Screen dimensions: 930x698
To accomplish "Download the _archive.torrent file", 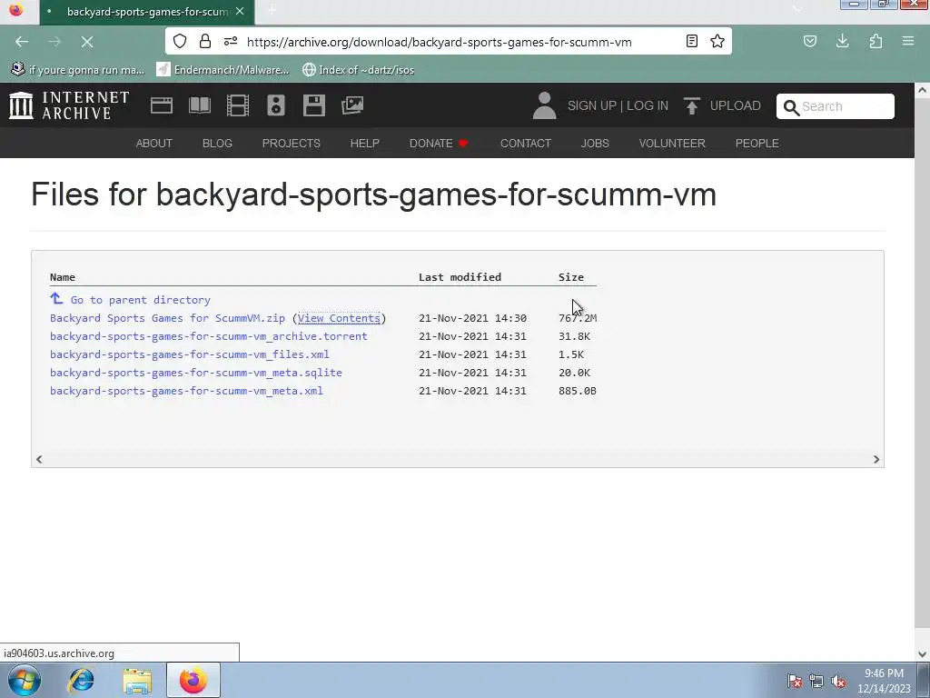I will [209, 336].
